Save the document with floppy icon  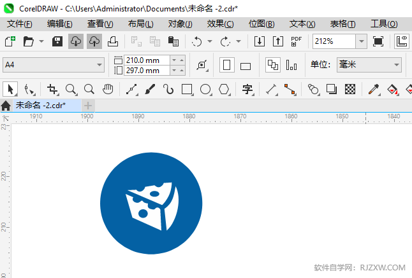(57, 41)
